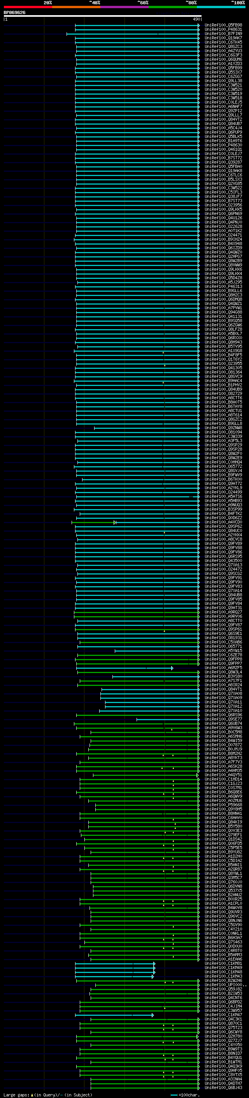The image size is (249, 1098).
Task: Select the UniRef100_B4FTK2 label
Action: click(x=223, y=514)
